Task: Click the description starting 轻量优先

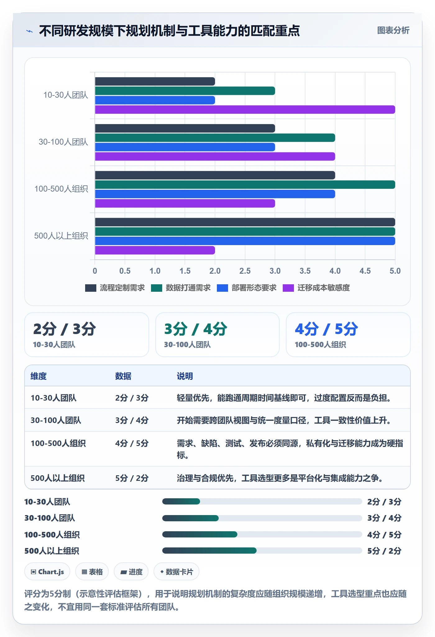Action: pos(284,398)
